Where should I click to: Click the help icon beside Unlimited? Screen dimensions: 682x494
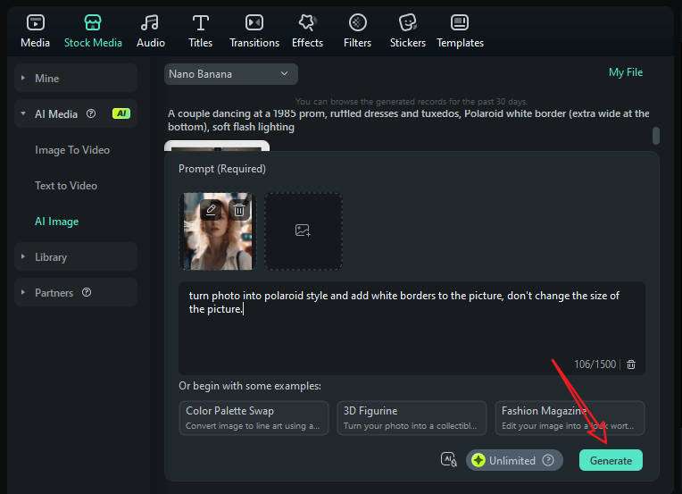click(548, 460)
